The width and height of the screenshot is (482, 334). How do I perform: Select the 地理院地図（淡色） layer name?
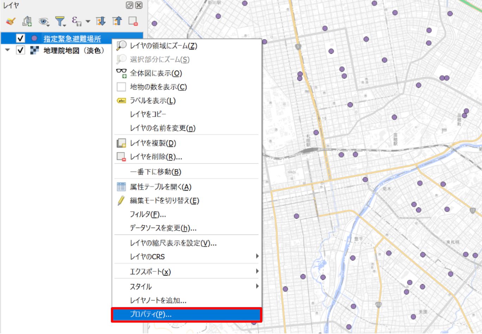(74, 51)
